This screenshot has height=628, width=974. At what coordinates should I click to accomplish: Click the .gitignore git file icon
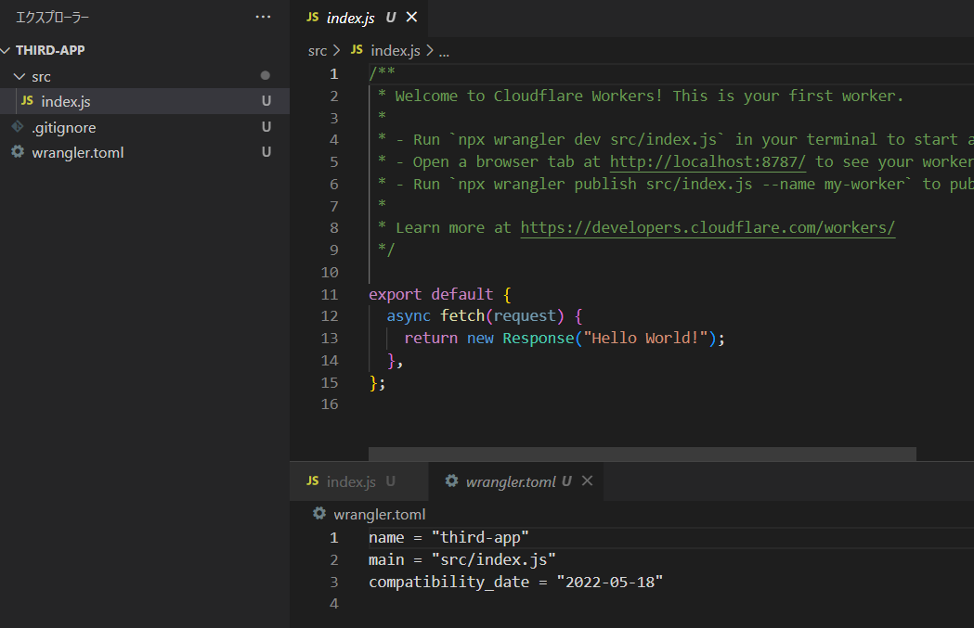18,127
